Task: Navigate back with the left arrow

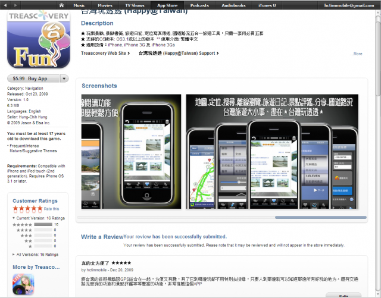Action: point(5,5)
